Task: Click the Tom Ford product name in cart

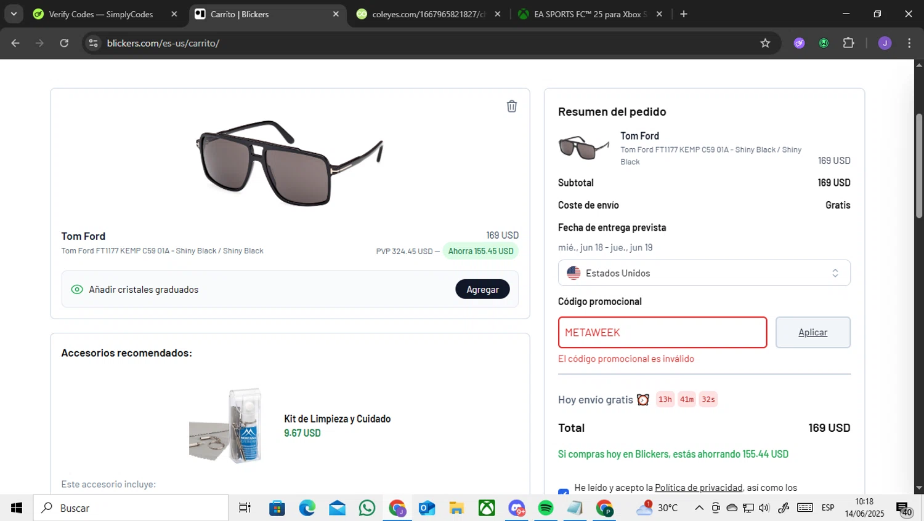Action: [x=83, y=236]
